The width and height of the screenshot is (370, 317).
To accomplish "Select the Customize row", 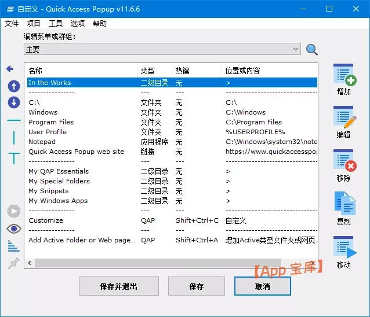I will [x=172, y=220].
